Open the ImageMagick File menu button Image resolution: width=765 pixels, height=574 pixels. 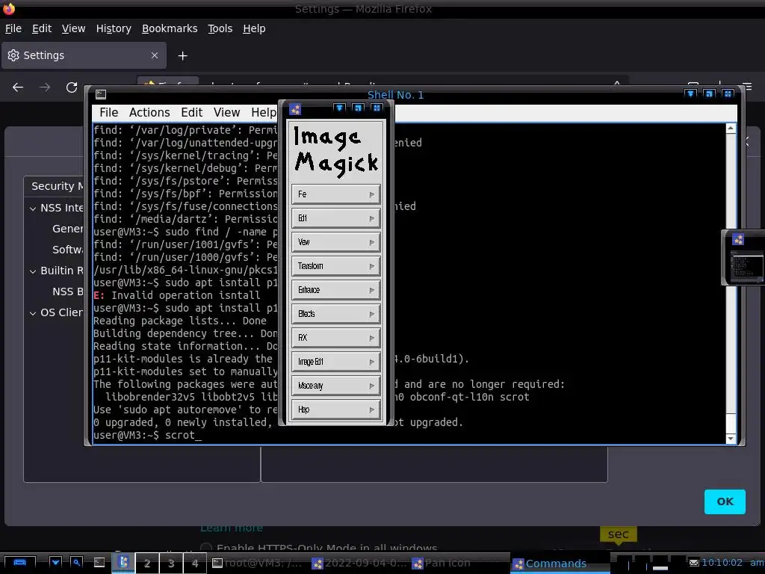pos(335,194)
